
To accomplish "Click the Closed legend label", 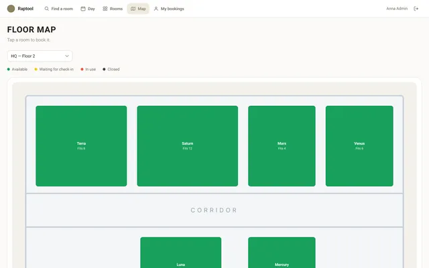I will click(x=113, y=69).
